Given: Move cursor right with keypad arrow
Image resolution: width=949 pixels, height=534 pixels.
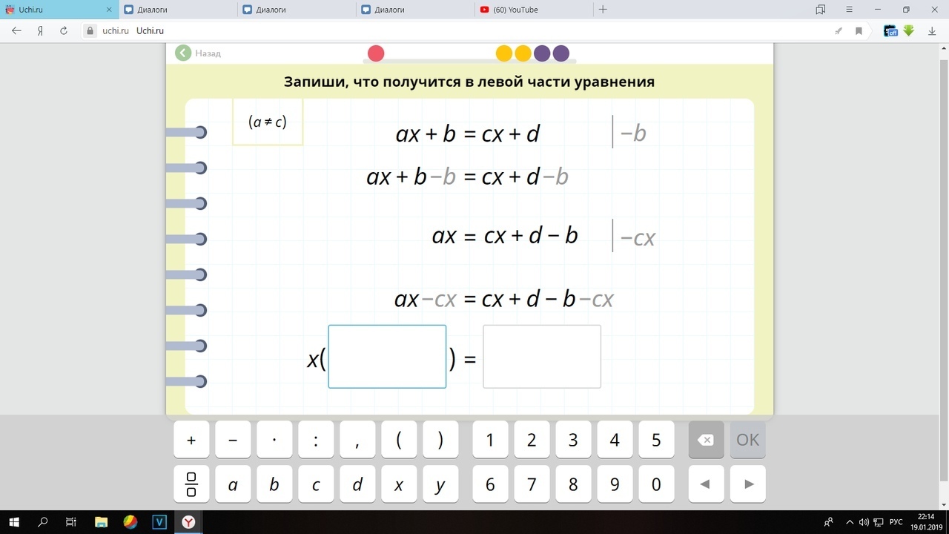Looking at the screenshot, I should (748, 484).
